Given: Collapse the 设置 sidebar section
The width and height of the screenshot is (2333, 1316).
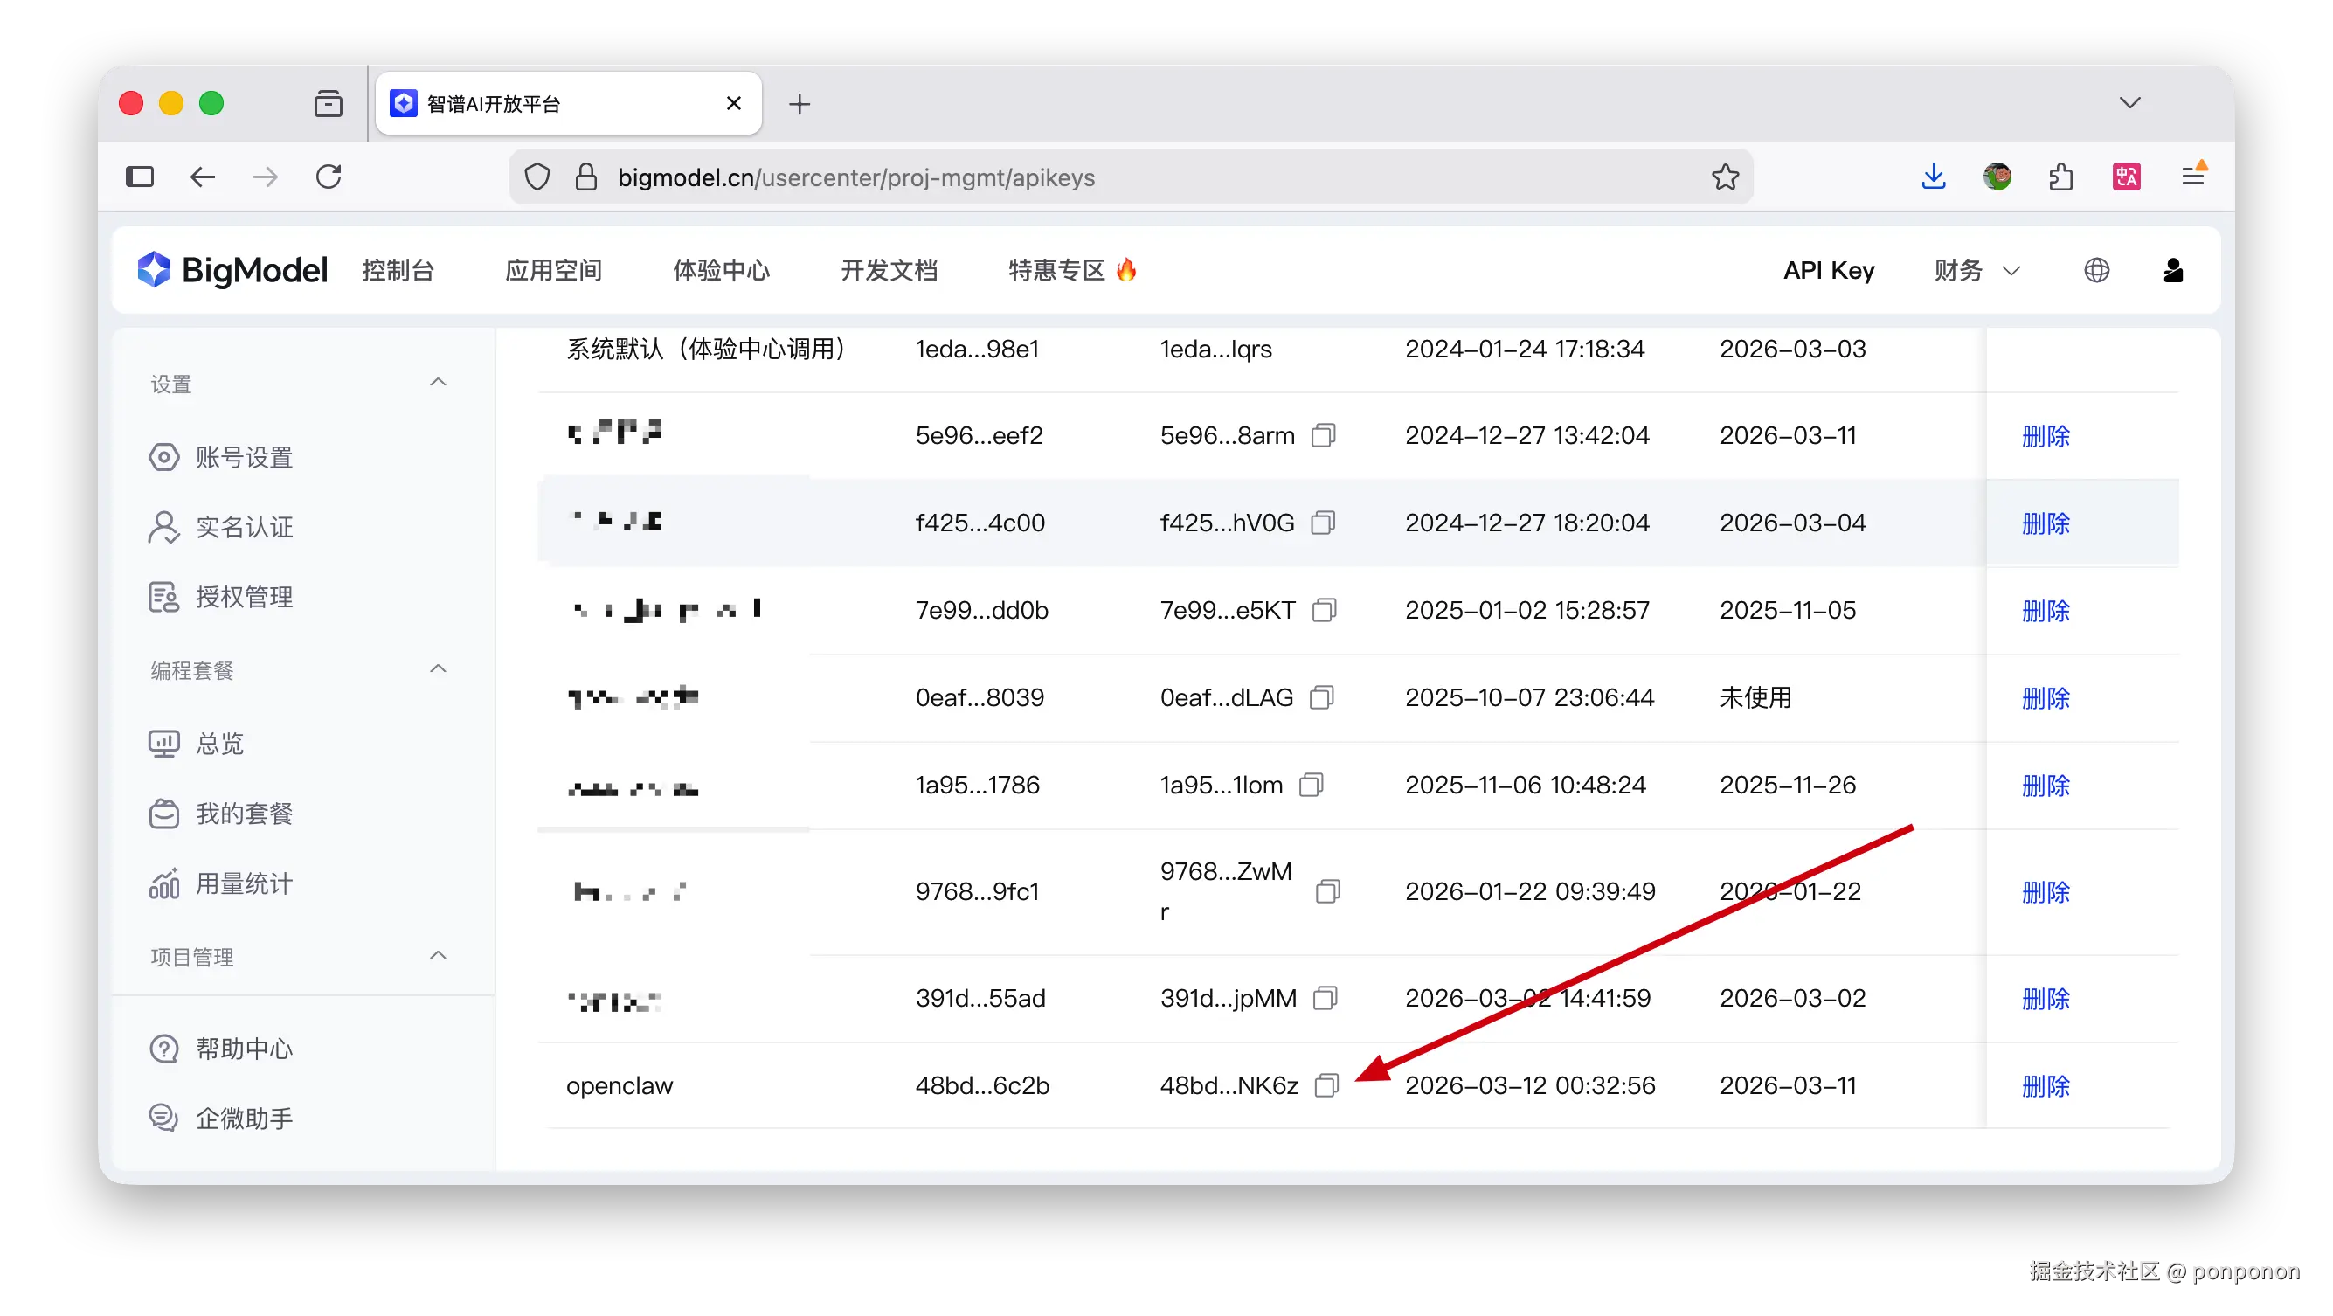Looking at the screenshot, I should click(x=439, y=383).
